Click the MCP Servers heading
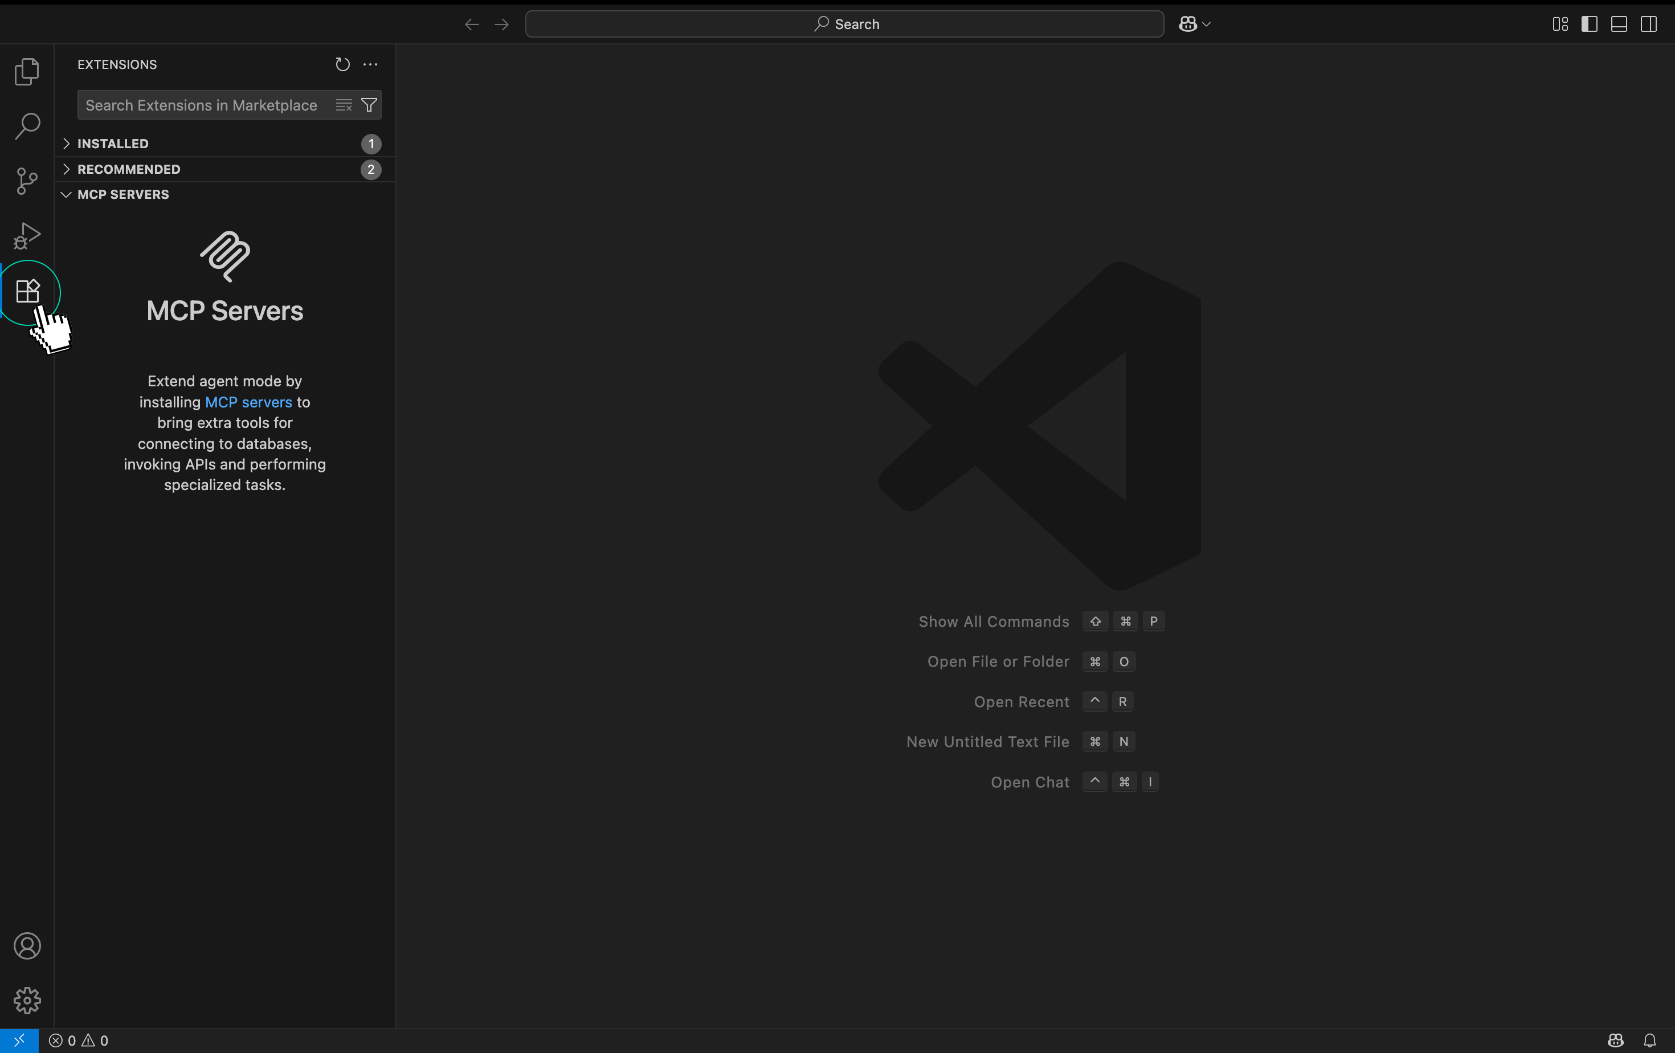The width and height of the screenshot is (1675, 1053). point(224,311)
